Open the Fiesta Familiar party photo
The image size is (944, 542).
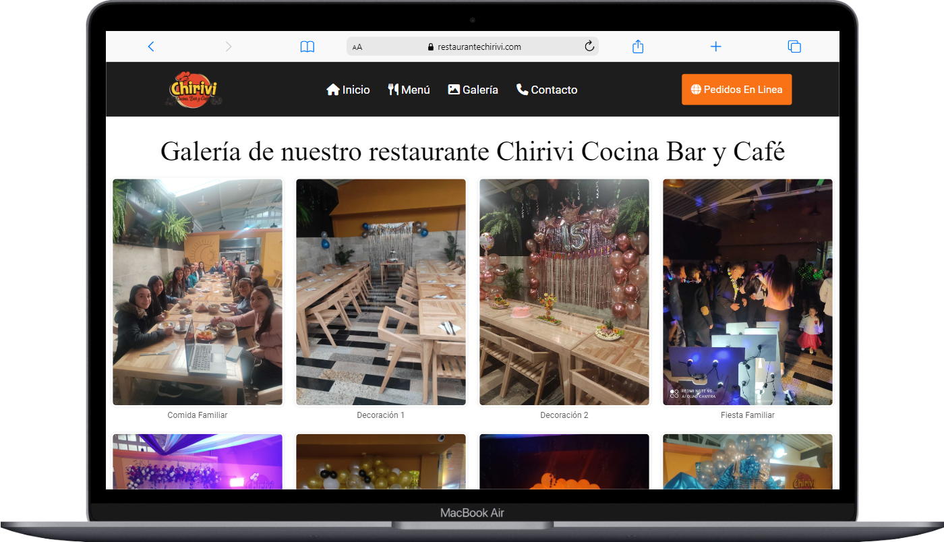(747, 292)
